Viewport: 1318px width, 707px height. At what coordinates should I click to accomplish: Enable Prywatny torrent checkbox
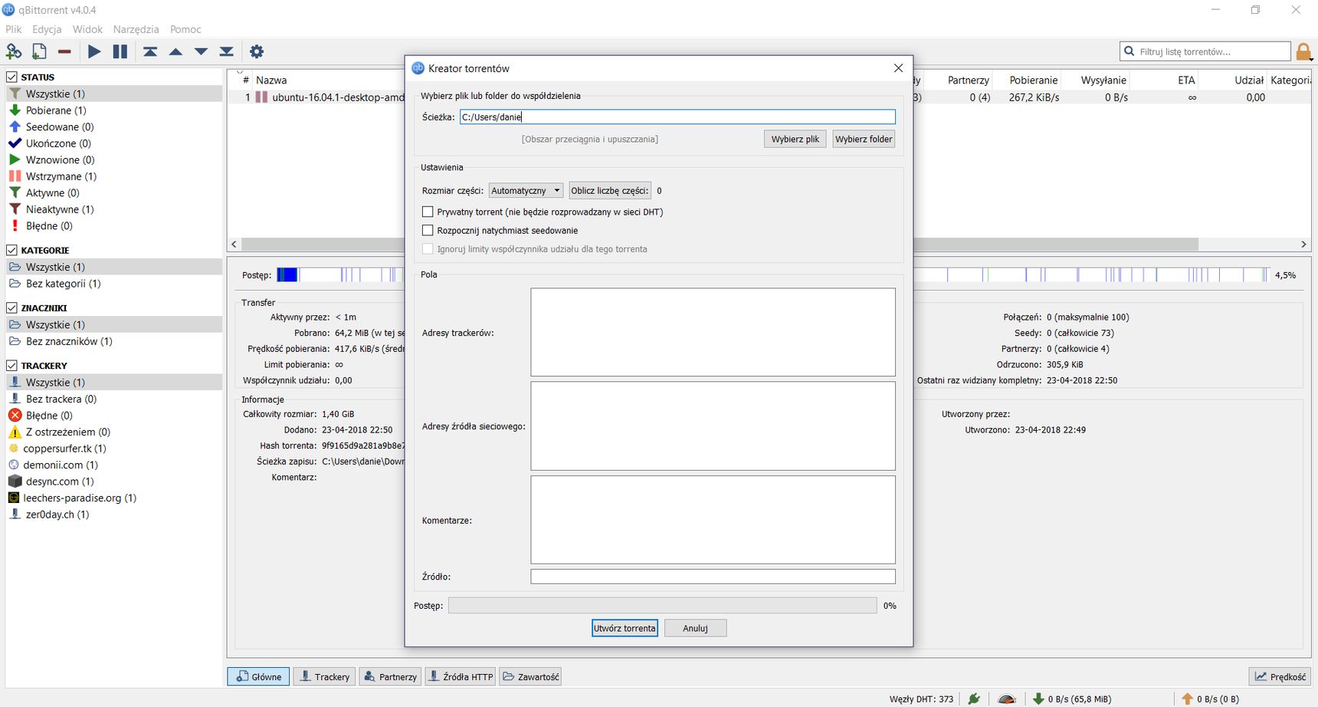click(x=428, y=212)
